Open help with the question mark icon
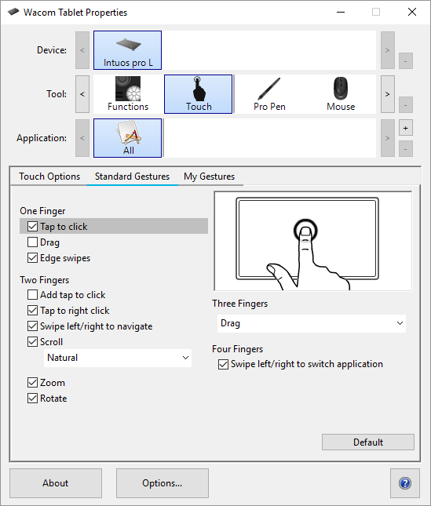This screenshot has height=506, width=431. point(405,483)
